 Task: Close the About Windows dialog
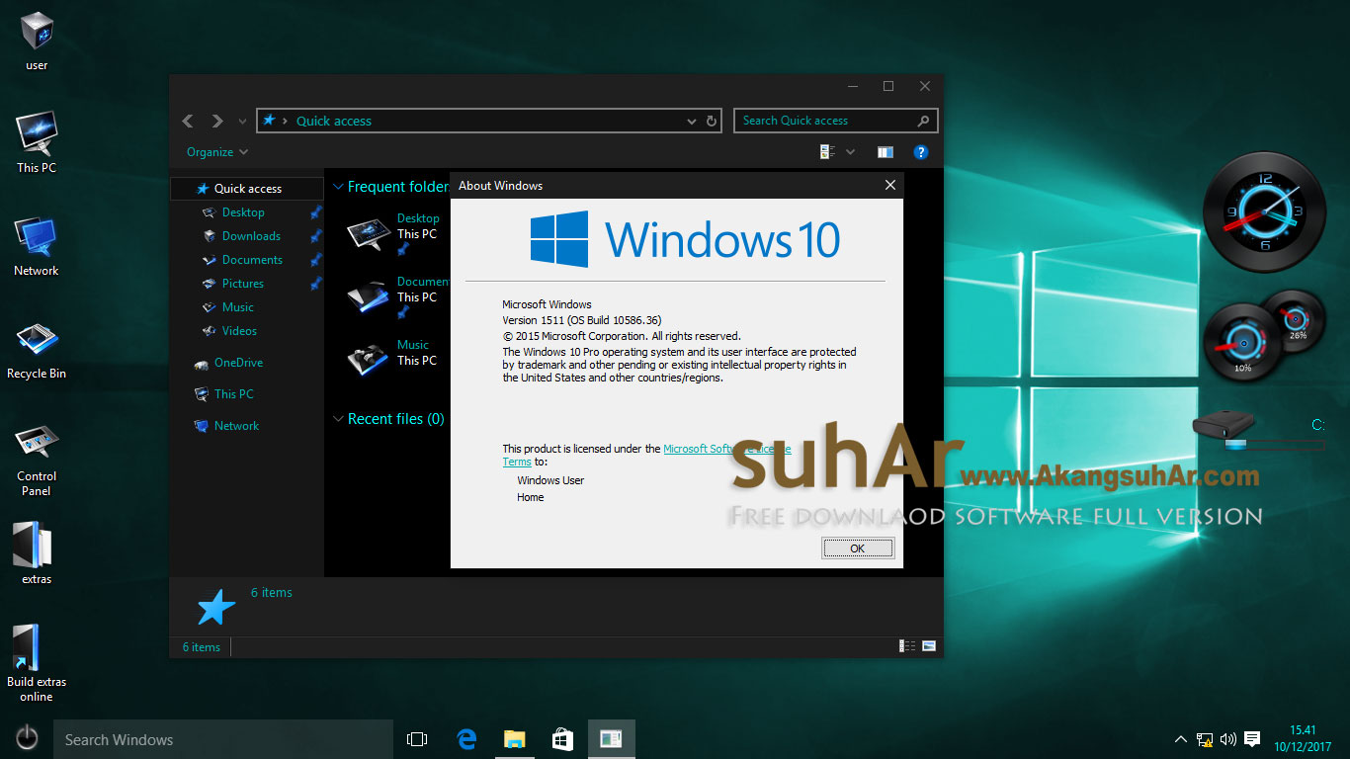tap(889, 185)
